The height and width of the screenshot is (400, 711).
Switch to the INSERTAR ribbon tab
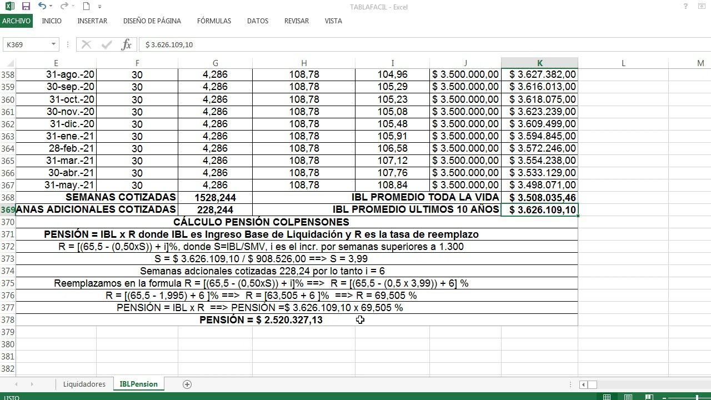(92, 21)
